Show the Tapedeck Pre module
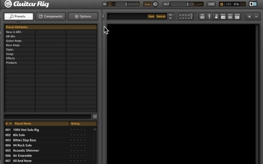 [x=202, y=16]
